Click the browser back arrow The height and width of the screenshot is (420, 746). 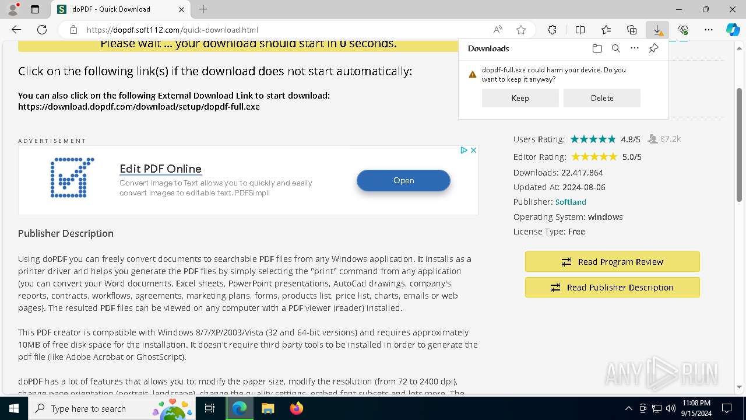click(x=16, y=30)
